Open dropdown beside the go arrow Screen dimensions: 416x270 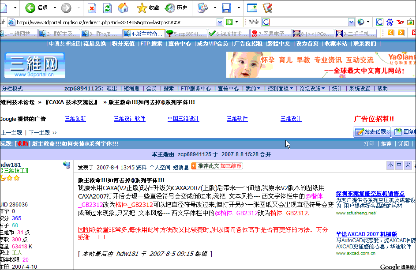click(236, 22)
